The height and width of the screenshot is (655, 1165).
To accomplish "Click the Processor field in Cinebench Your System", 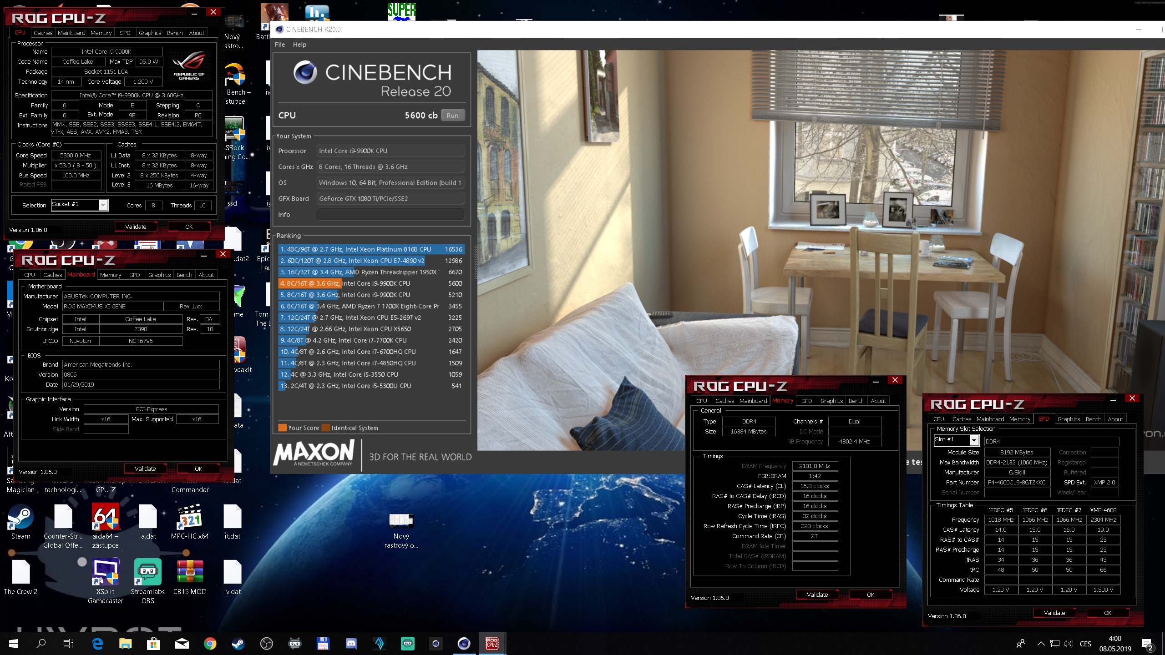I will [390, 151].
